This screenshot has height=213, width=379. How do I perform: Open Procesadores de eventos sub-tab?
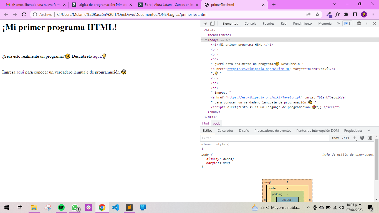(x=273, y=131)
